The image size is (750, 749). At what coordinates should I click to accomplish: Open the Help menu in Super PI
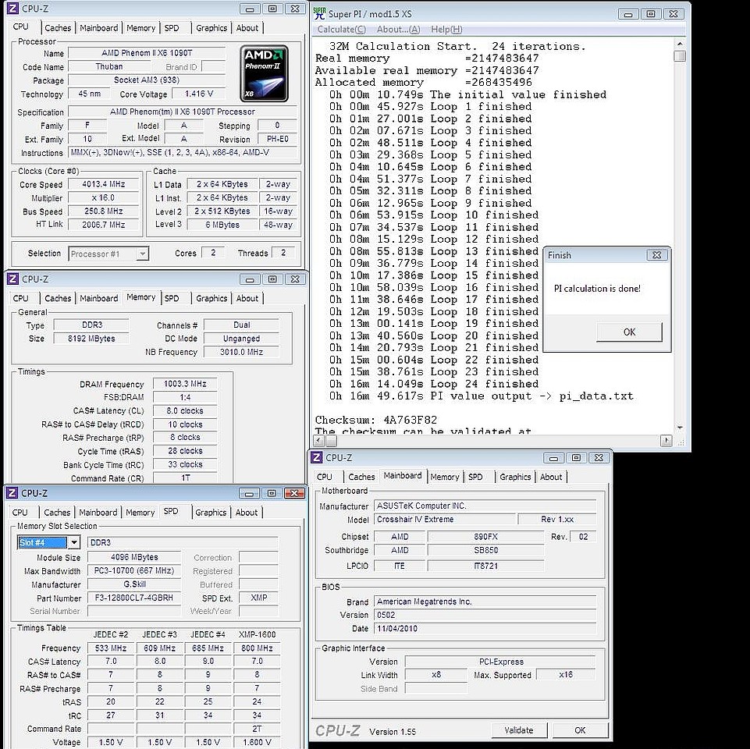click(x=446, y=29)
